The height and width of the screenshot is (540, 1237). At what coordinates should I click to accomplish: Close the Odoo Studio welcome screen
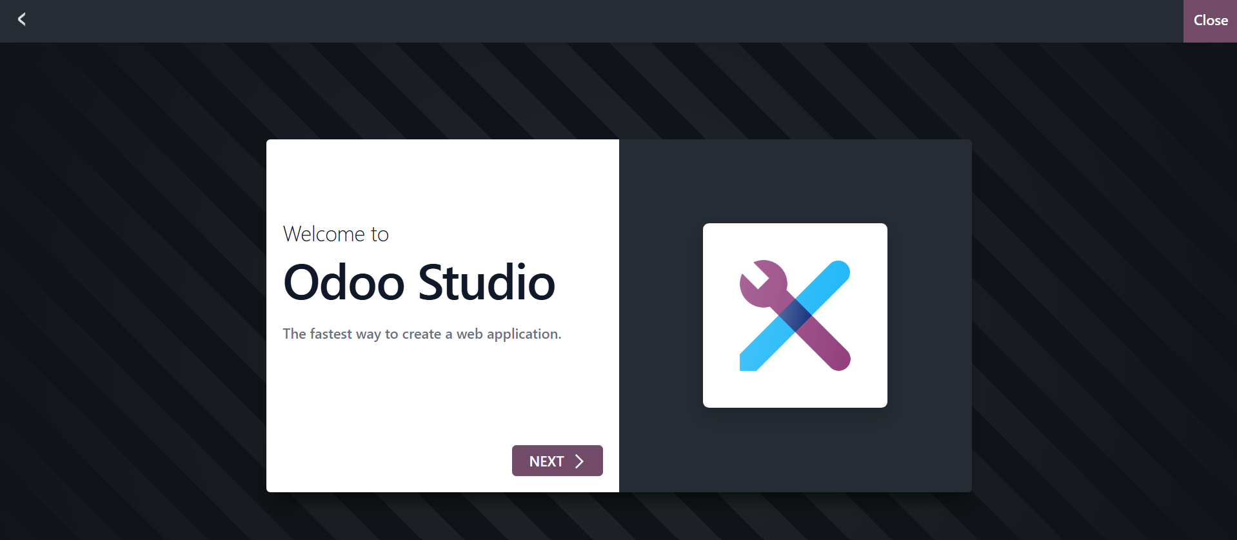[x=1210, y=21]
